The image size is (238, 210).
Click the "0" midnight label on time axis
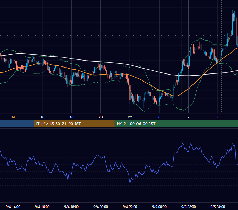(159, 117)
